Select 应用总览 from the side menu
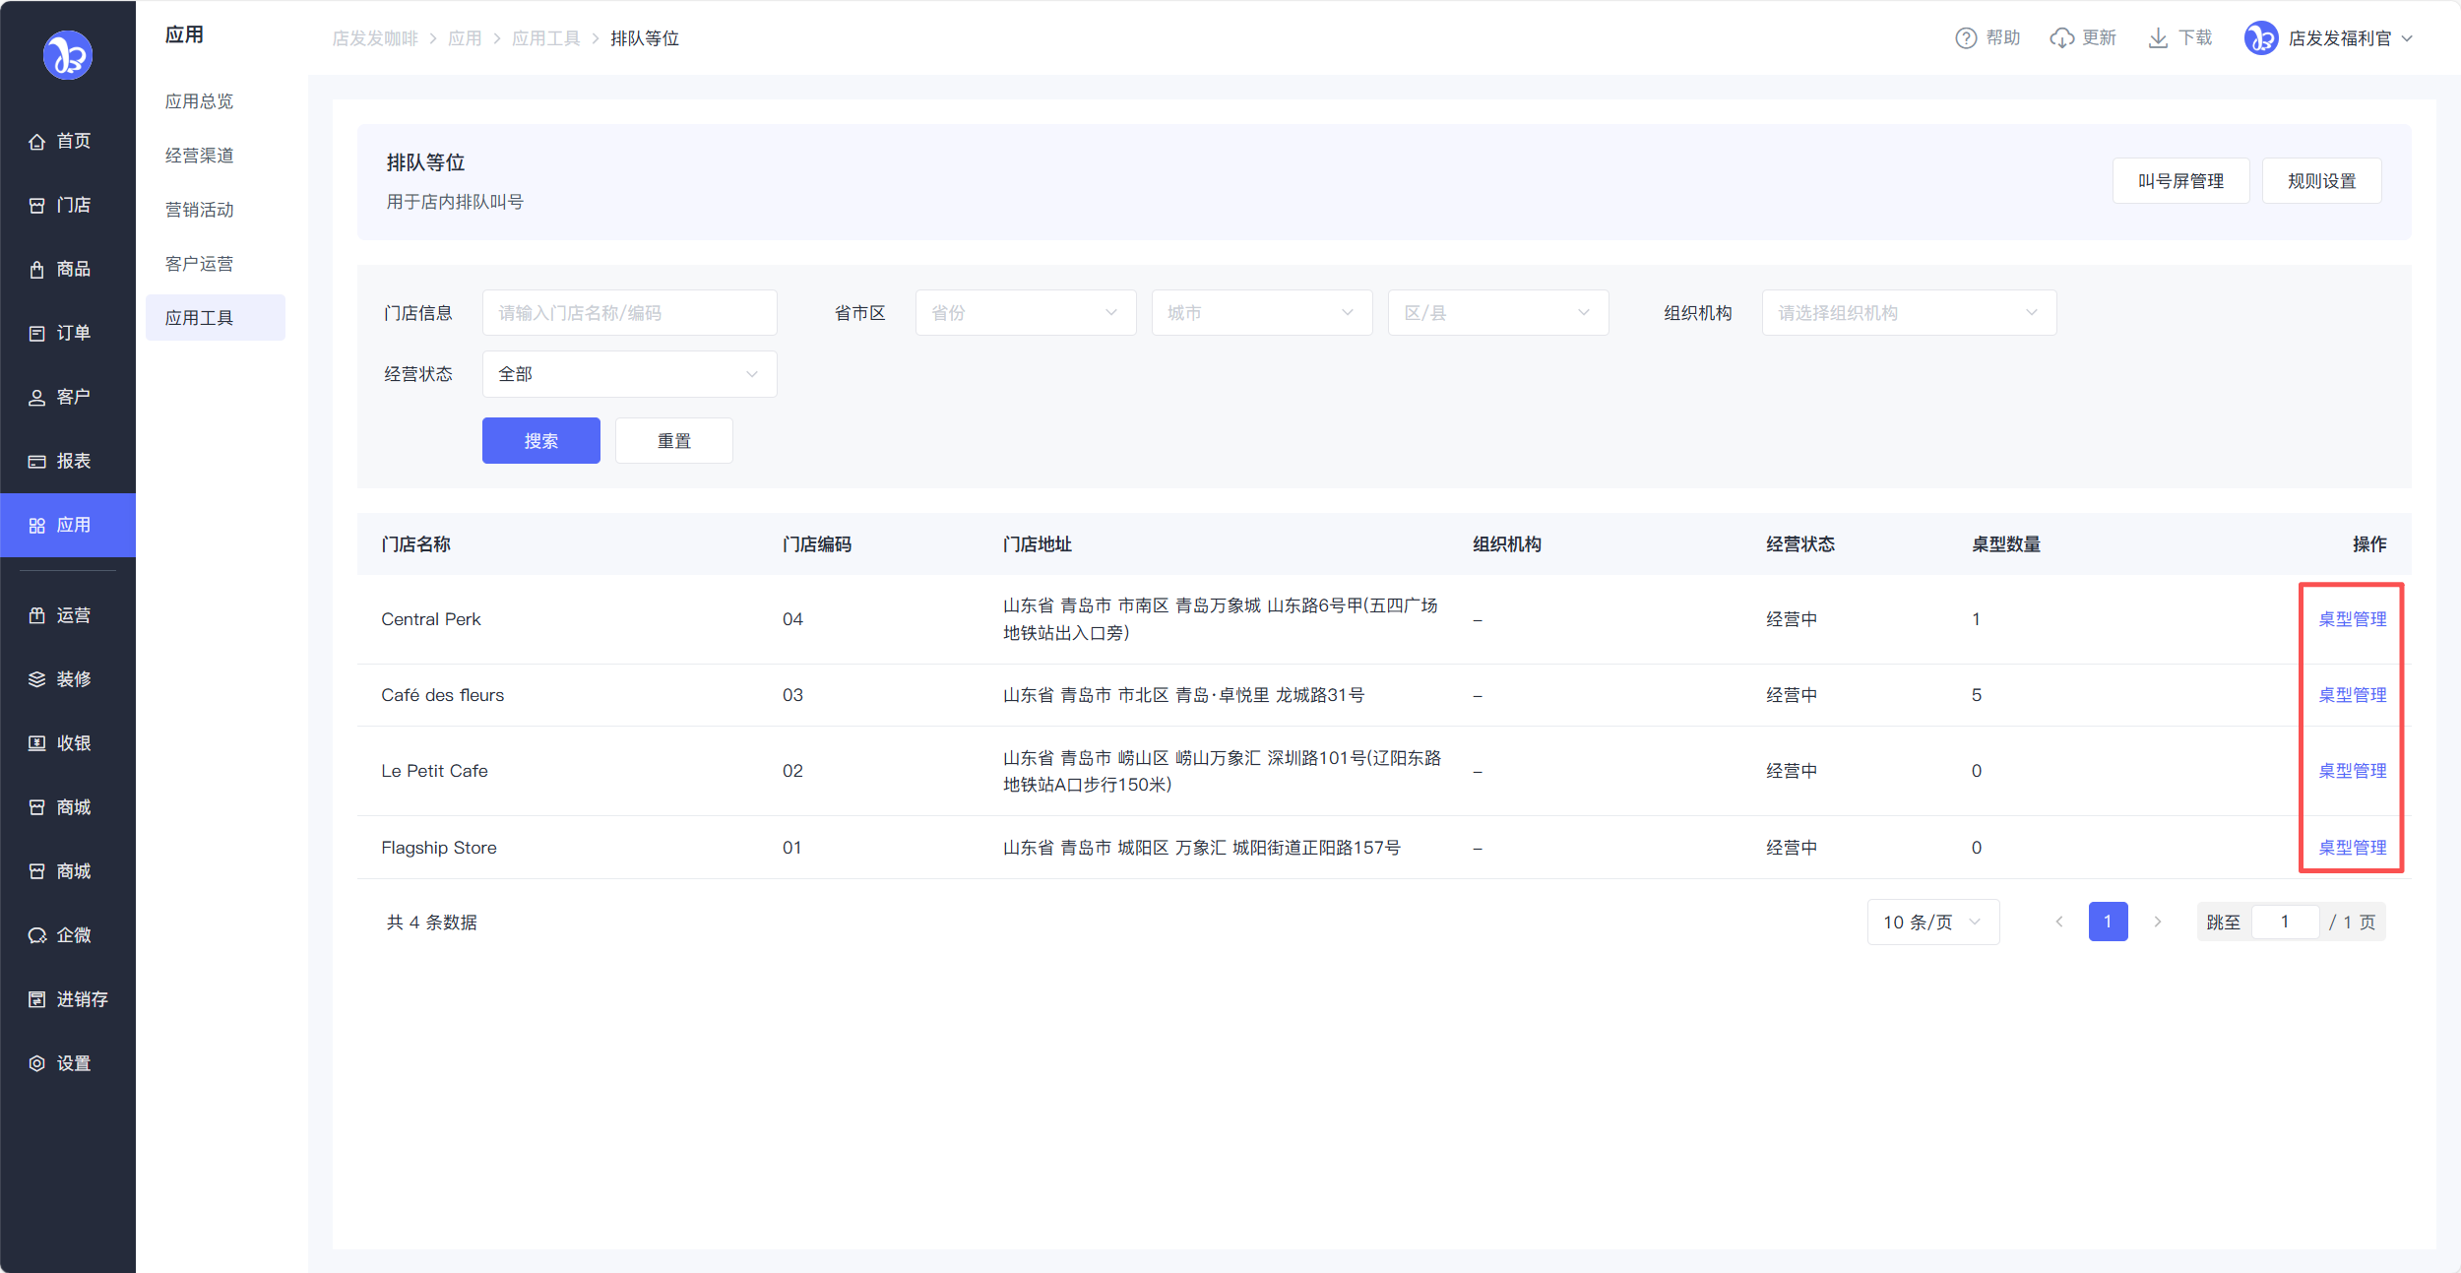This screenshot has height=1273, width=2461. (x=200, y=101)
